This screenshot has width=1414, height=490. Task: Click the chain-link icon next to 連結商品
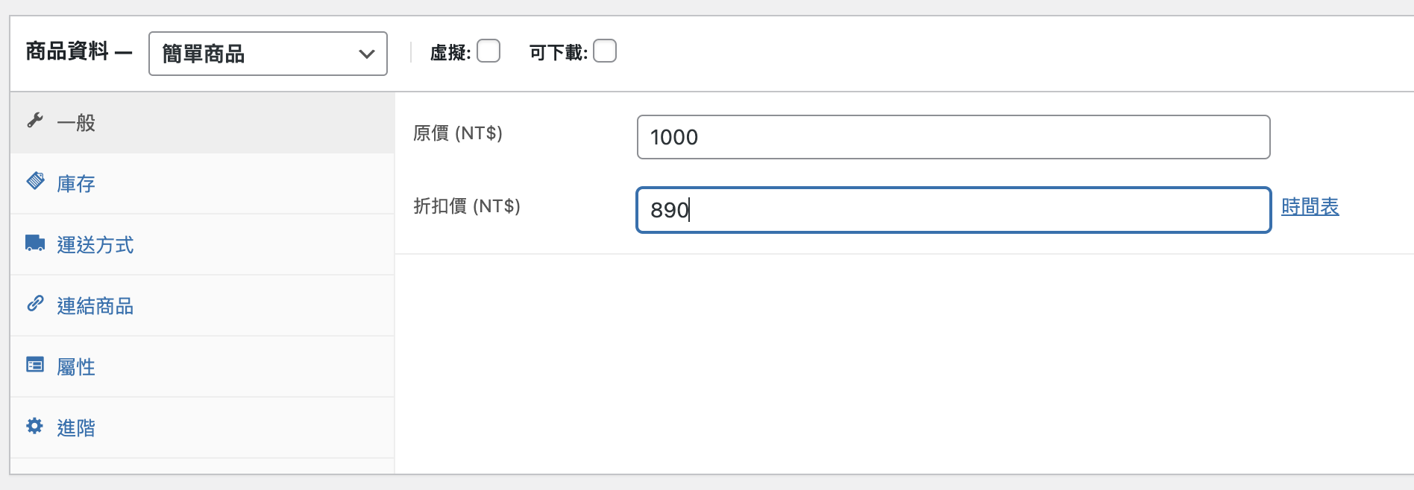[x=35, y=304]
